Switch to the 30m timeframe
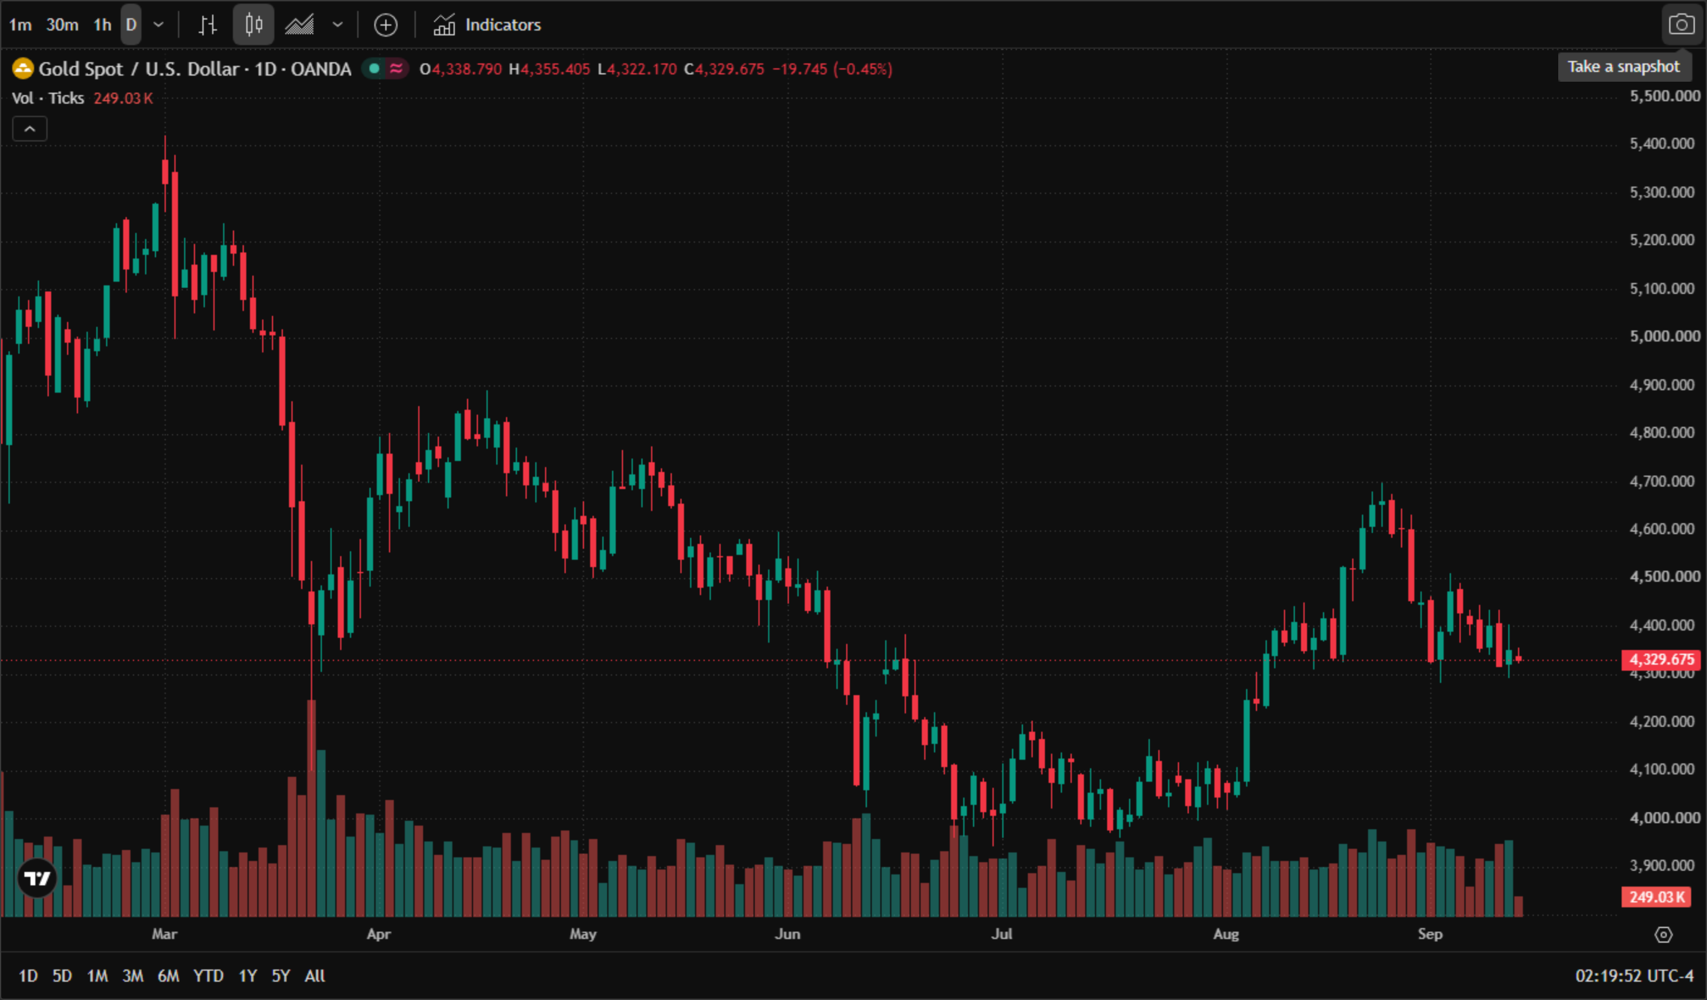 coord(62,25)
